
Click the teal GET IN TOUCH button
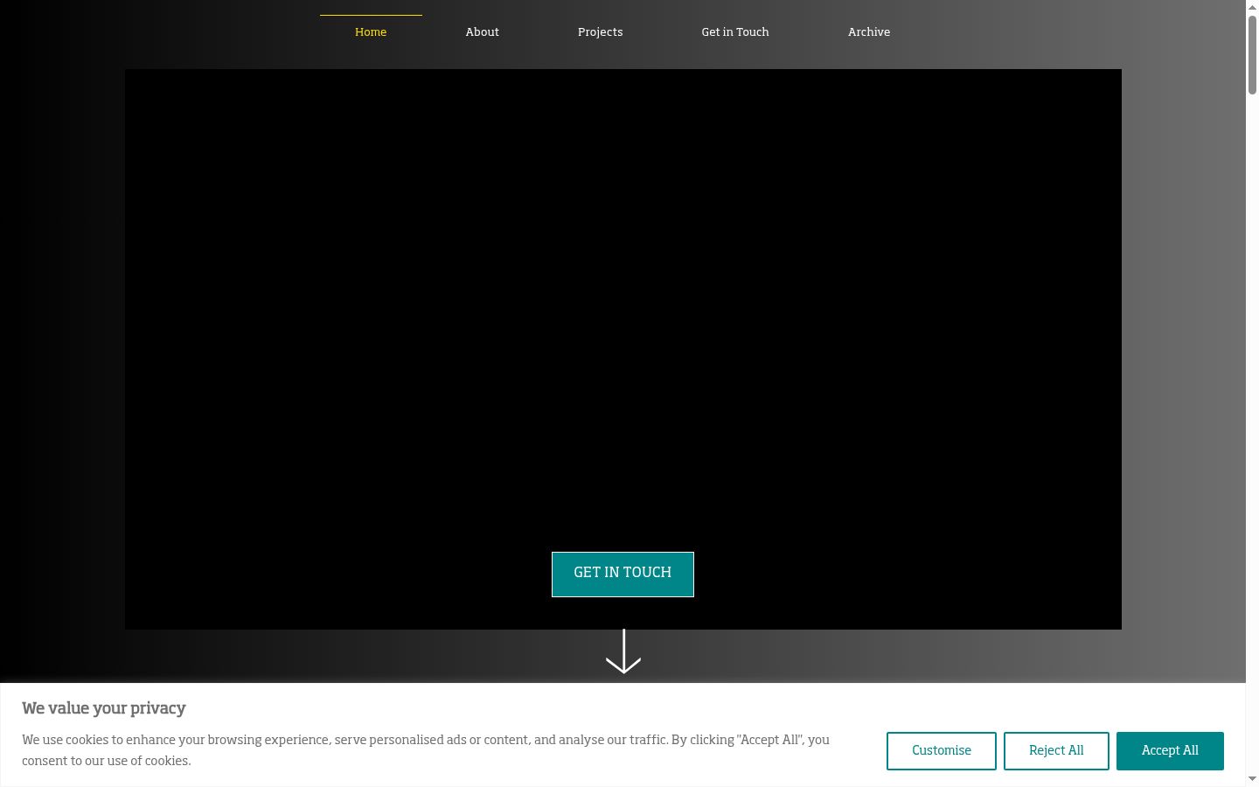tap(623, 574)
